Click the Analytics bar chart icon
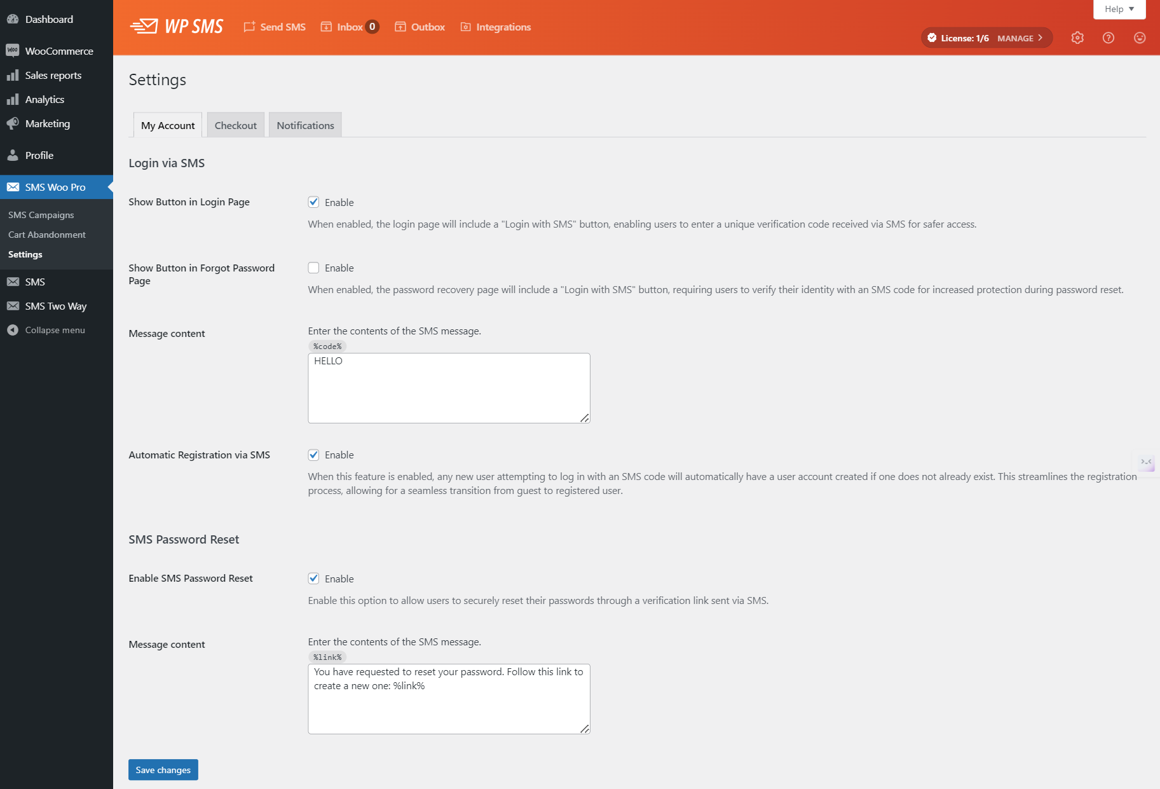The height and width of the screenshot is (789, 1160). click(x=13, y=99)
